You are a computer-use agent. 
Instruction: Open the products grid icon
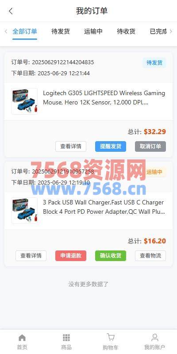[x=66, y=338]
